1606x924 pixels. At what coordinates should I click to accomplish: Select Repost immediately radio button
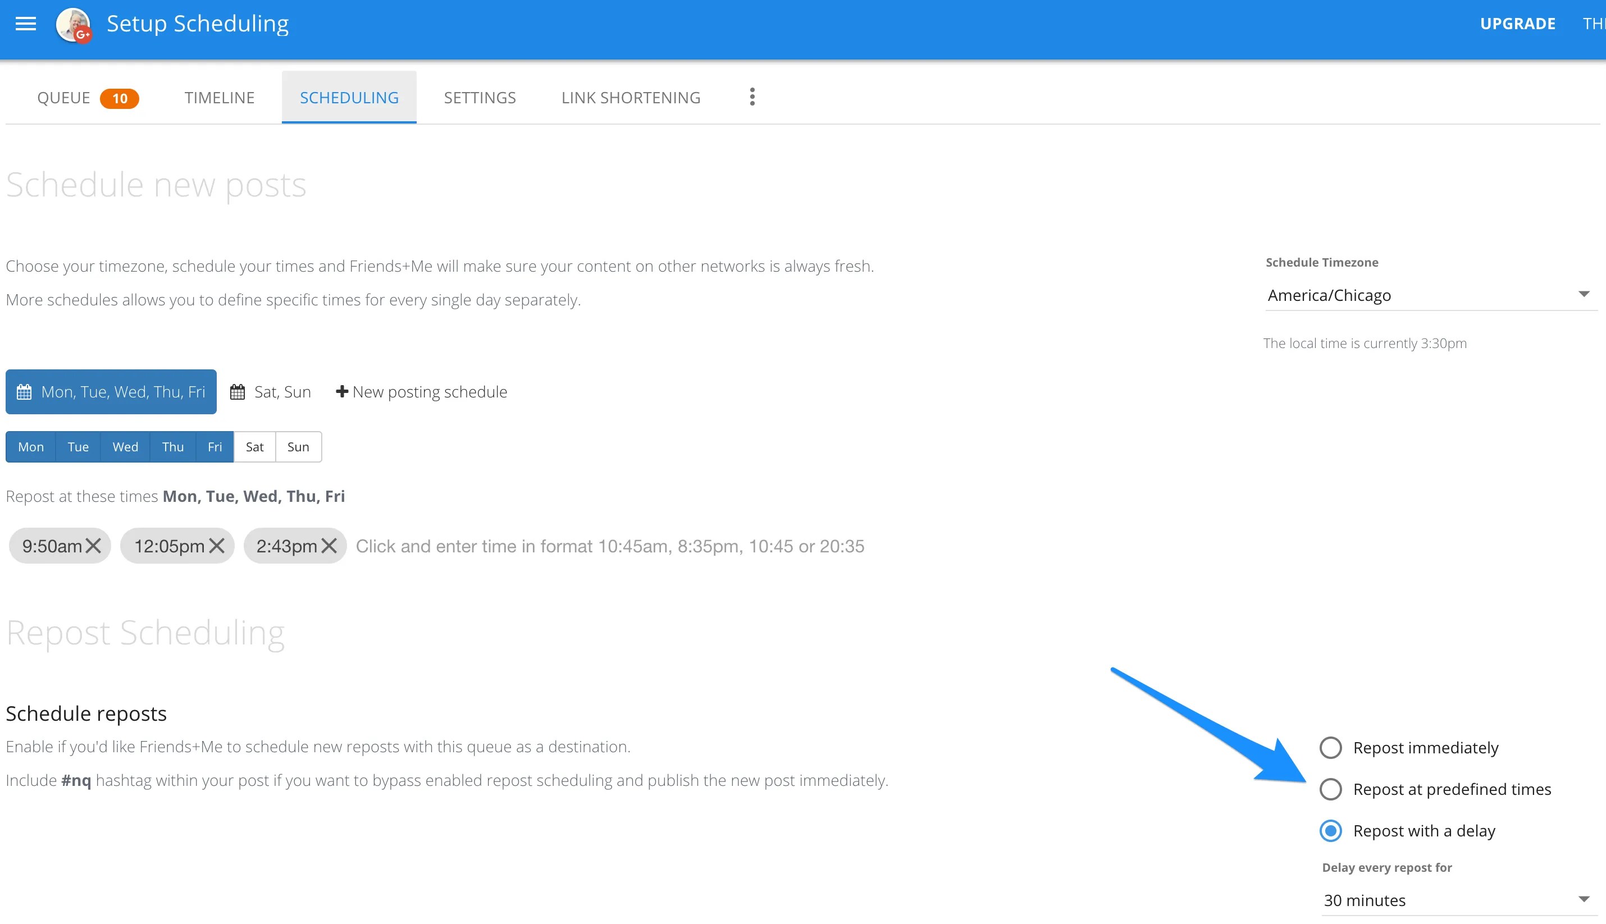point(1330,748)
